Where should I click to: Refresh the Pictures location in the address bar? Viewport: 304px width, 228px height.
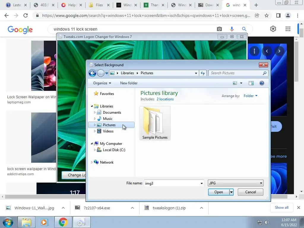coord(202,73)
